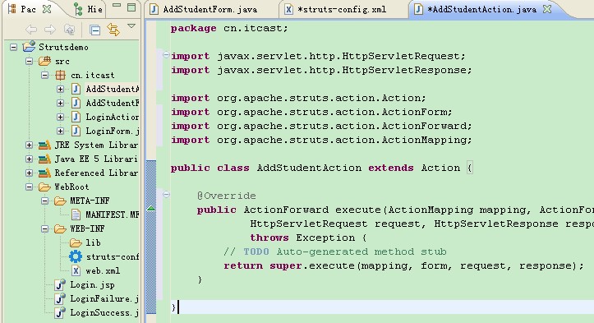Close the AddStudentAction.java tab

[x=547, y=9]
